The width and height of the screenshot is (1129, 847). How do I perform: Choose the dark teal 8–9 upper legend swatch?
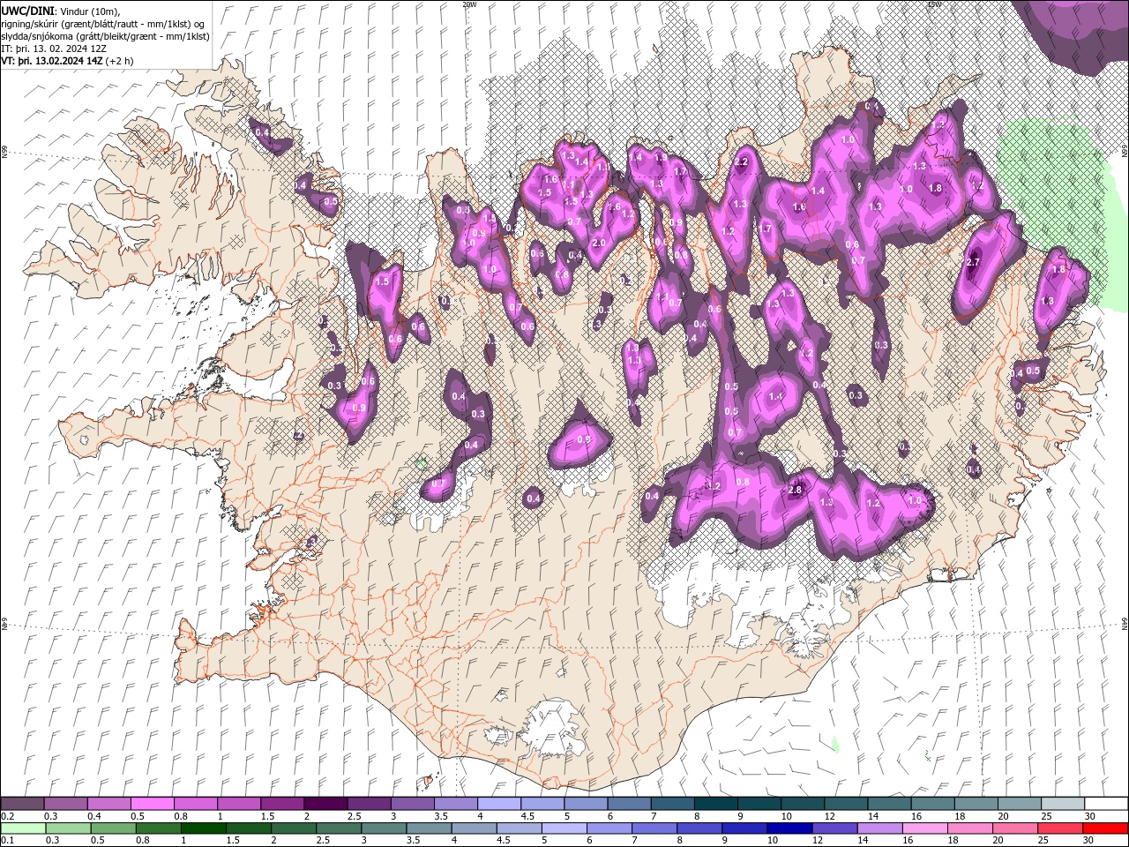(715, 804)
